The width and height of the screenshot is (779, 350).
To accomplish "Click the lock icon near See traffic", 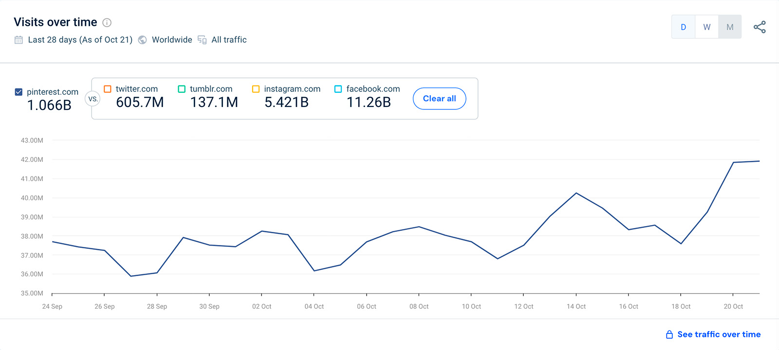I will [669, 334].
